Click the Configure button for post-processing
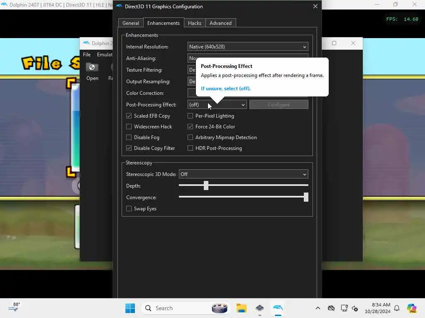The height and width of the screenshot is (318, 425). 278,105
